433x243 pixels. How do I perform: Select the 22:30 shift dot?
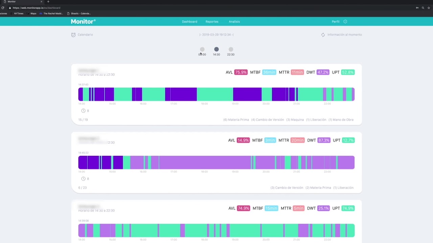coord(231,49)
